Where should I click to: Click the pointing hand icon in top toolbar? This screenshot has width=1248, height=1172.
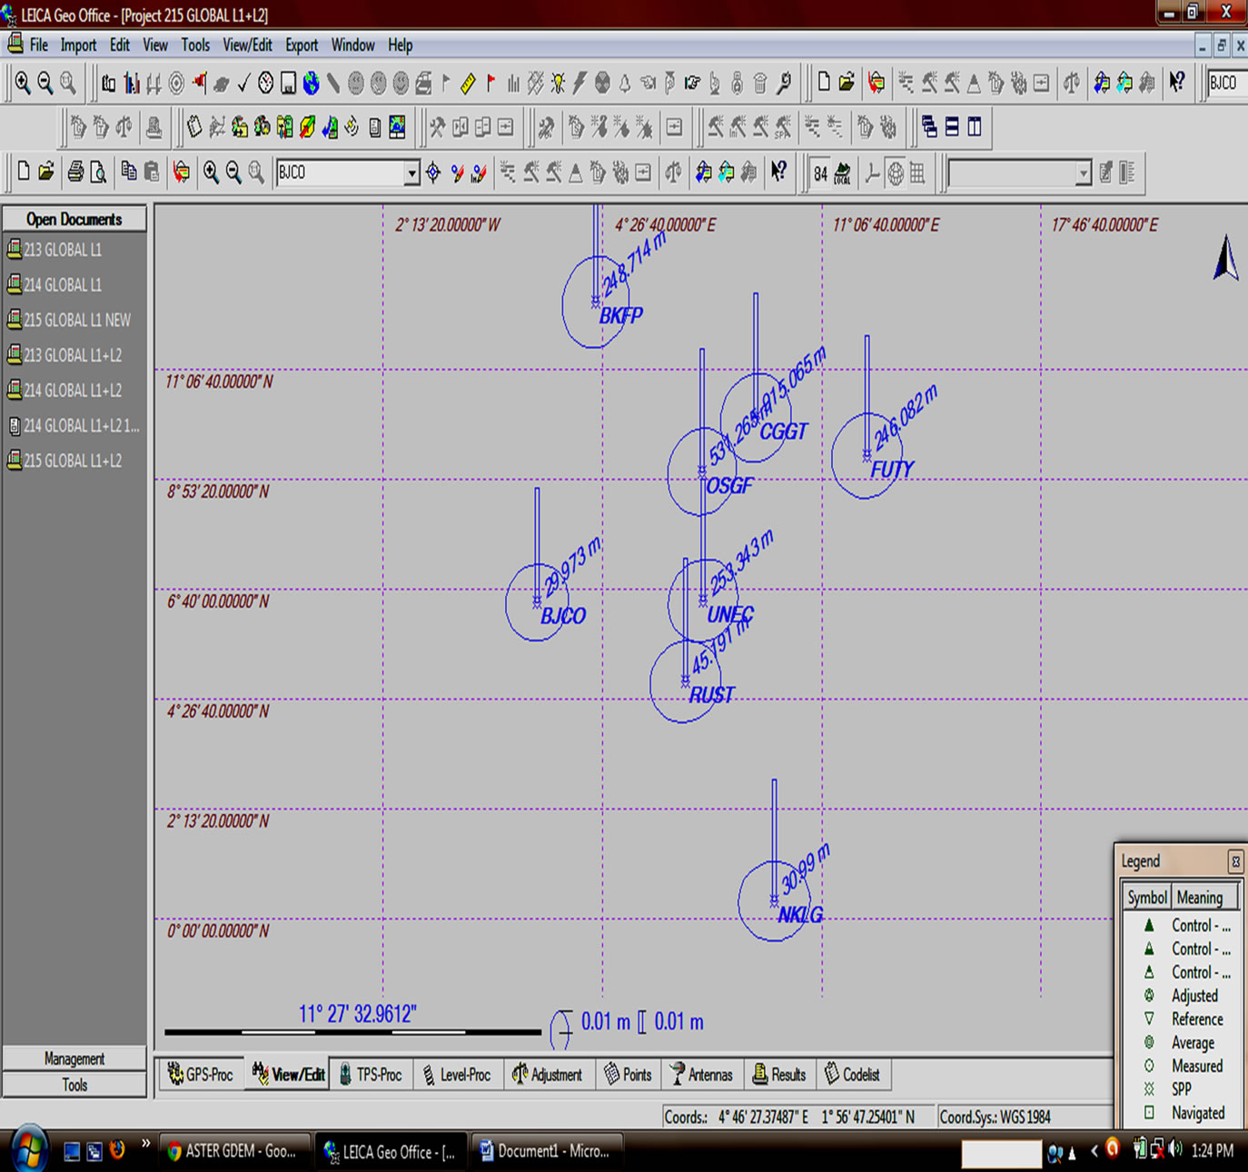(693, 84)
